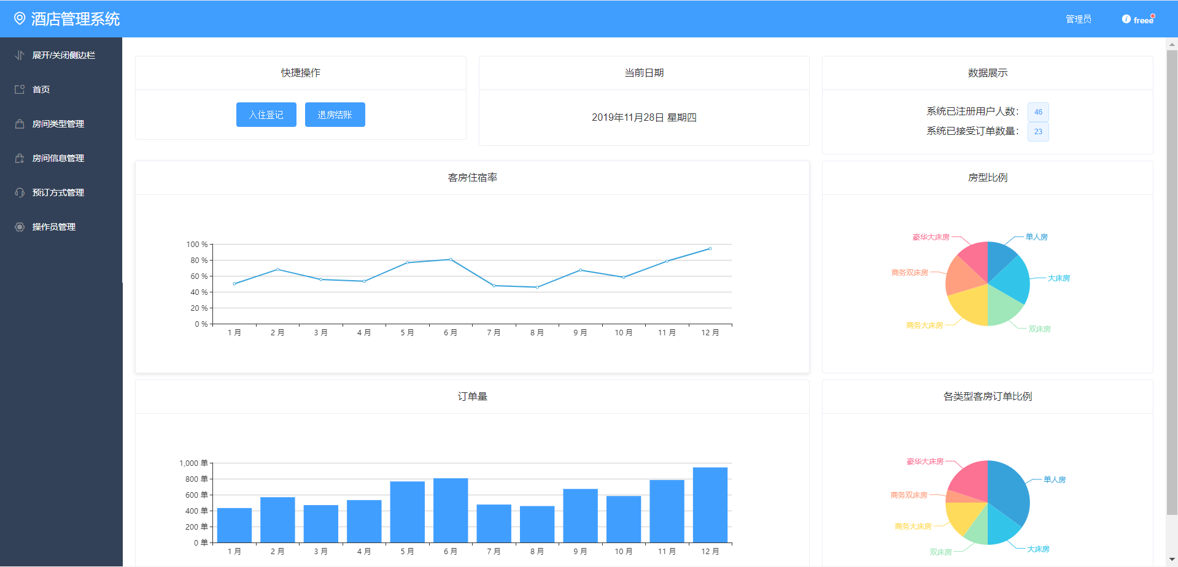Click 单人房 slice in 房型比例 pie
The height and width of the screenshot is (567, 1178).
(999, 259)
